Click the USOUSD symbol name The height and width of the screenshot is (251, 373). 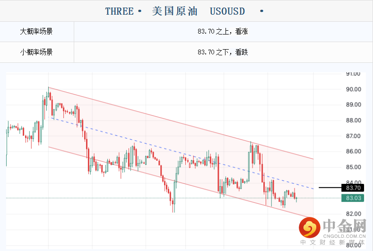point(227,11)
